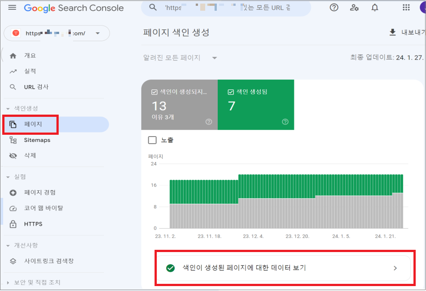Collapse the 개선사항 section
Image resolution: width=426 pixels, height=291 pixels.
pyautogui.click(x=8, y=245)
